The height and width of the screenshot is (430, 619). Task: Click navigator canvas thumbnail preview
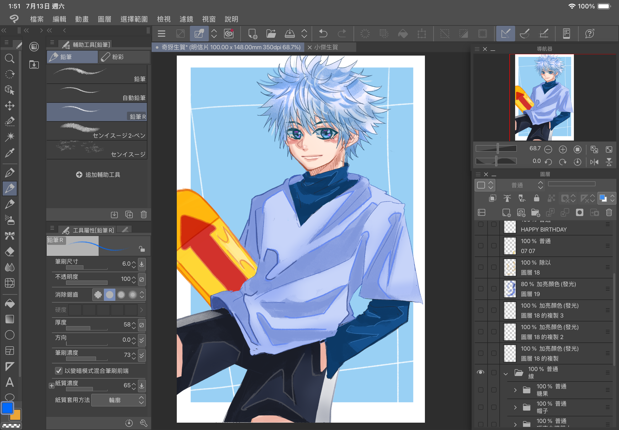(544, 97)
